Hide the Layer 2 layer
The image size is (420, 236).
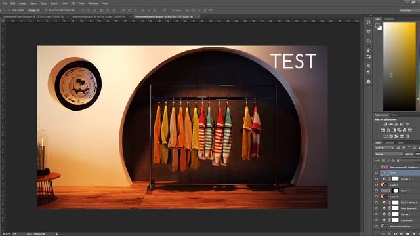pyautogui.click(x=376, y=191)
